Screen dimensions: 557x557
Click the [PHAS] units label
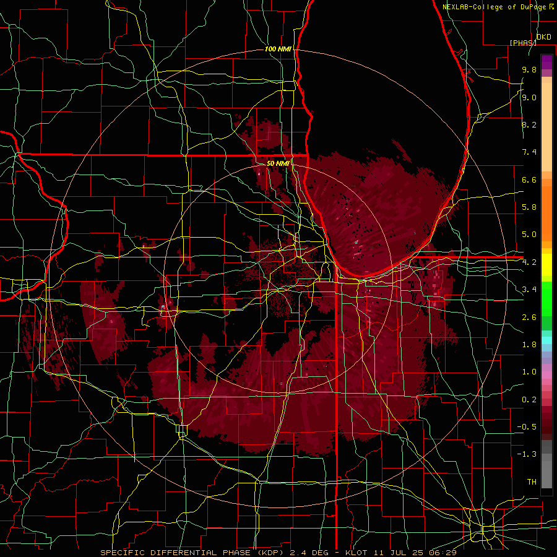click(523, 43)
